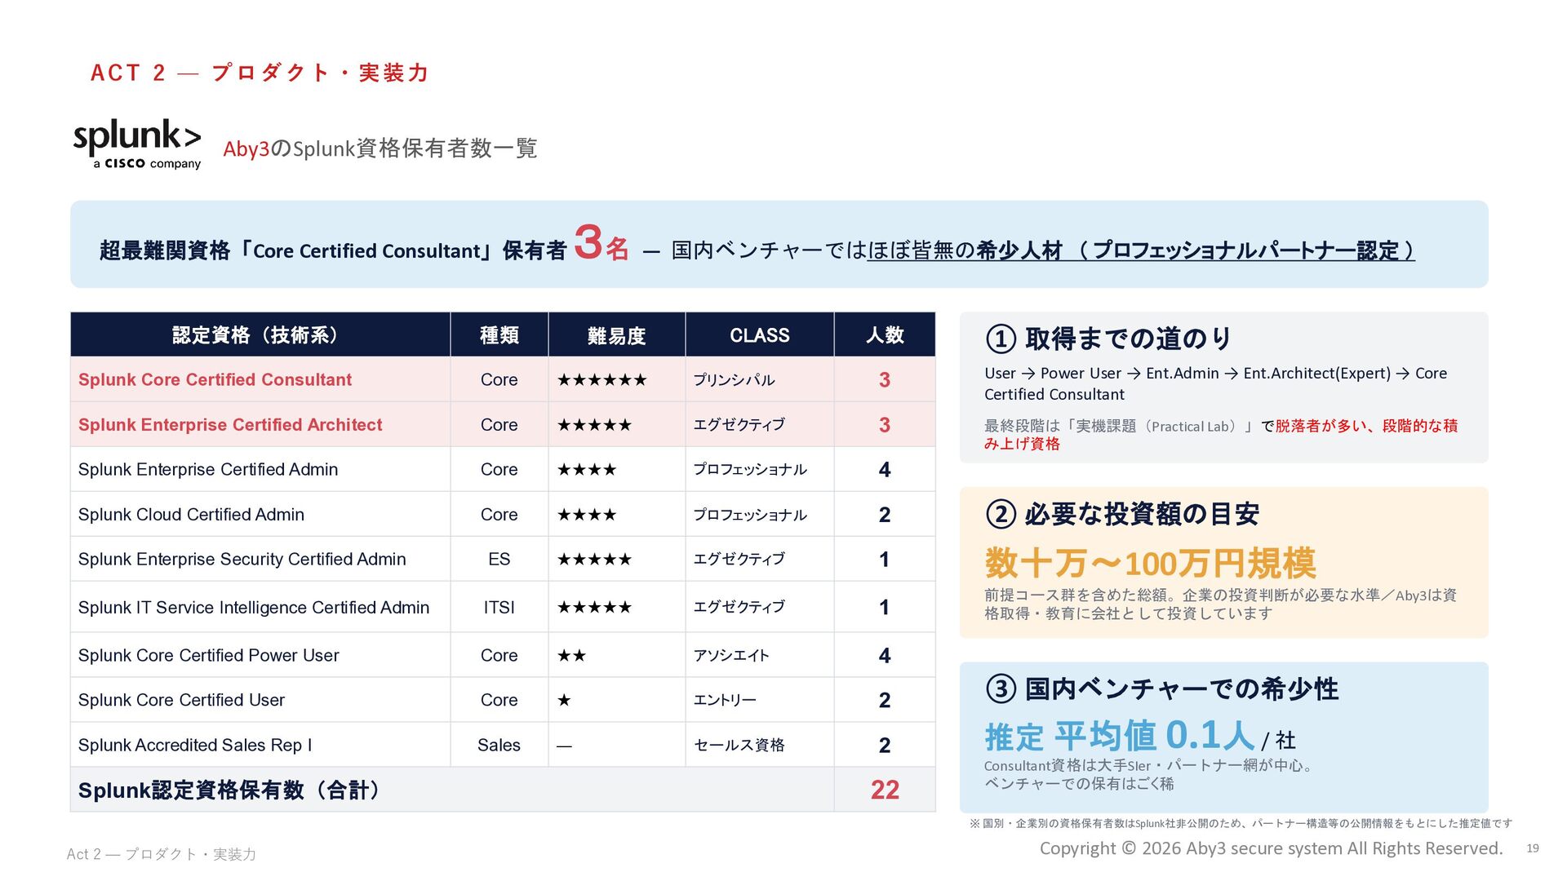
Task: Click the ES type cell
Action: (499, 559)
